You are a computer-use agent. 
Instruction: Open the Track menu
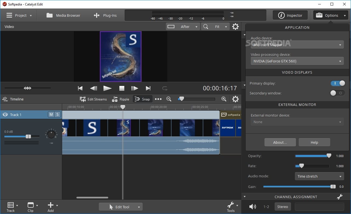pos(13,207)
